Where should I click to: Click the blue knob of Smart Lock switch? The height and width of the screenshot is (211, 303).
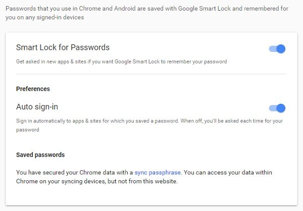281,49
